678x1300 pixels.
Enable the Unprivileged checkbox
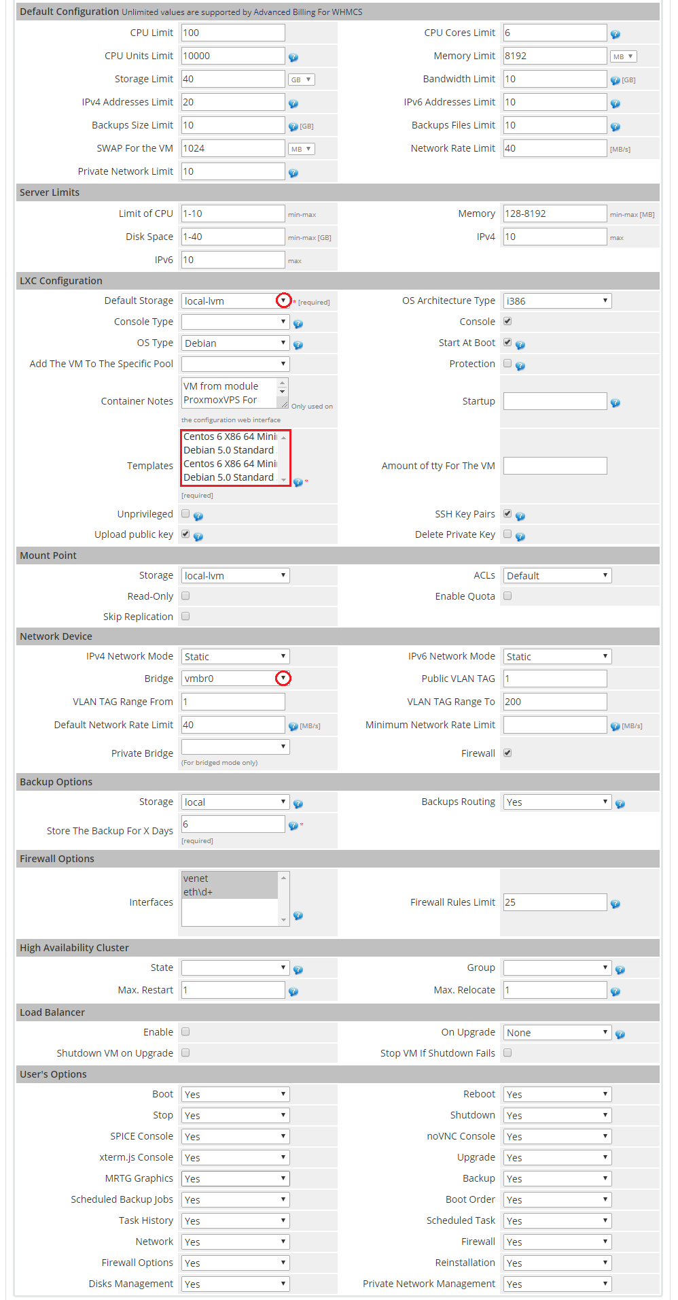185,513
